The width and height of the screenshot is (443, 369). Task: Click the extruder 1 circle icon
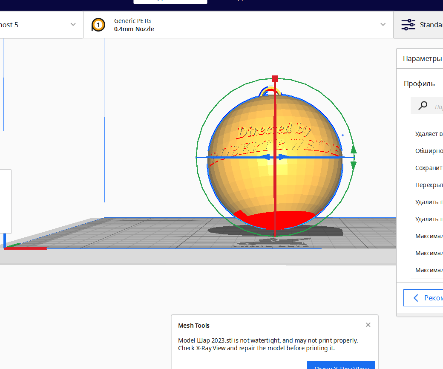click(98, 25)
